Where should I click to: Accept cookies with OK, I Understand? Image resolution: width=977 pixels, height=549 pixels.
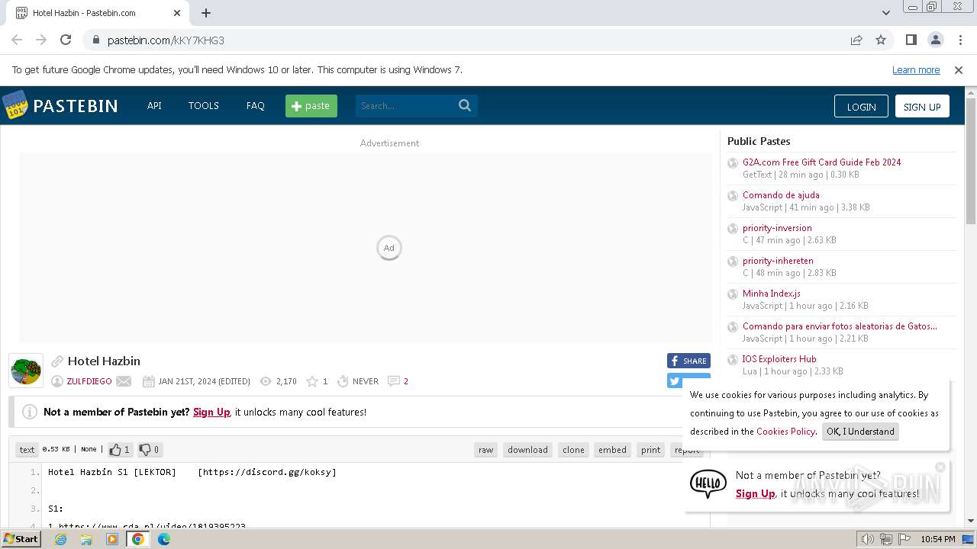pyautogui.click(x=860, y=432)
